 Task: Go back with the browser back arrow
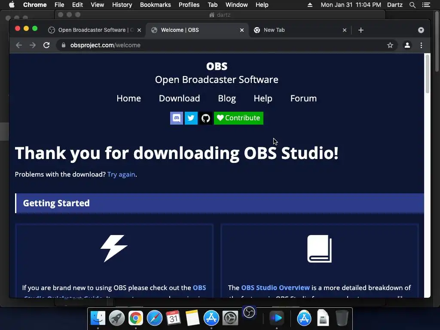19,45
